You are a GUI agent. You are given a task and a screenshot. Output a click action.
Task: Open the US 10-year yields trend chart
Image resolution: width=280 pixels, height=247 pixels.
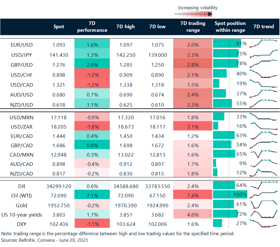pos(264,214)
